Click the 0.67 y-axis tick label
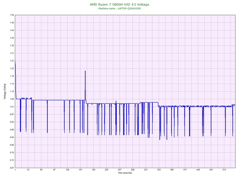This screenshot has width=239, height=179. pyautogui.click(x=12, y=168)
